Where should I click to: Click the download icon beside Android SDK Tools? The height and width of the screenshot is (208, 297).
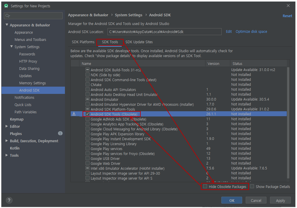[74, 114]
